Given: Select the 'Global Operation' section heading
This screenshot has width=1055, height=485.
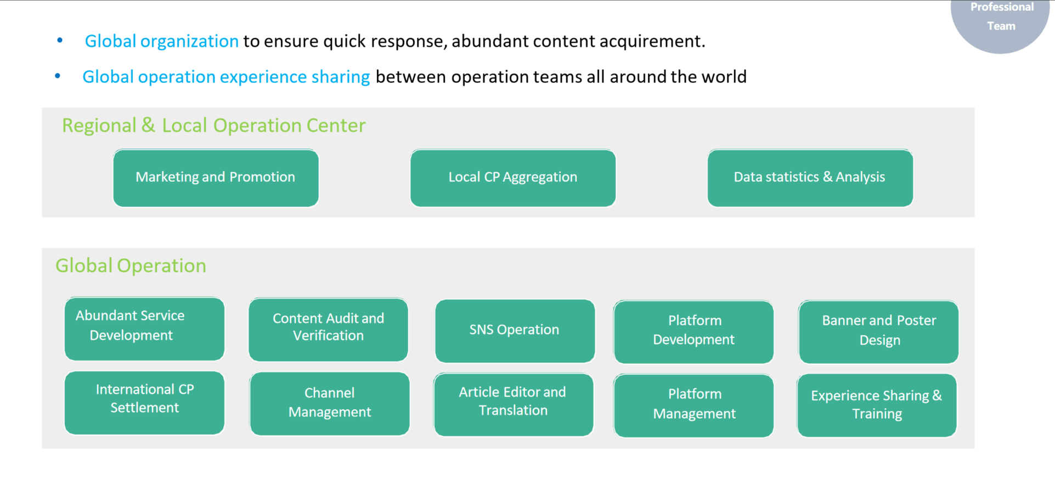Looking at the screenshot, I should click(131, 266).
